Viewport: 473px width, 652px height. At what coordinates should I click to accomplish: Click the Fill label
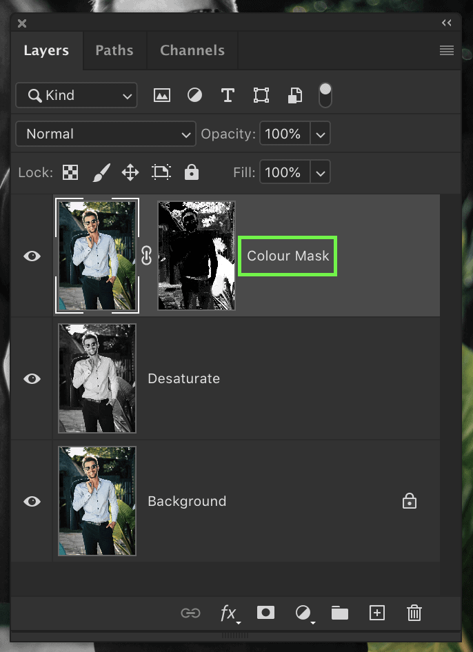click(244, 172)
